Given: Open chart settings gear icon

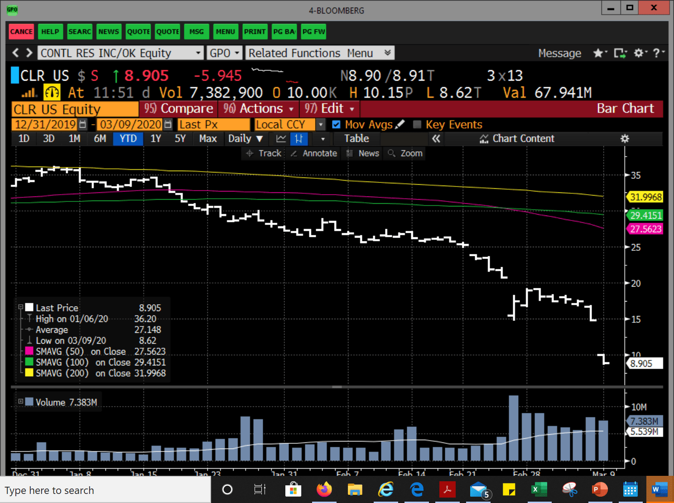Looking at the screenshot, I should click(625, 139).
